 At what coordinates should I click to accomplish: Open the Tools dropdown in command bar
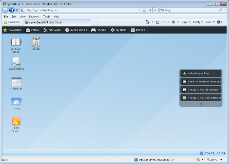pos(210,22)
